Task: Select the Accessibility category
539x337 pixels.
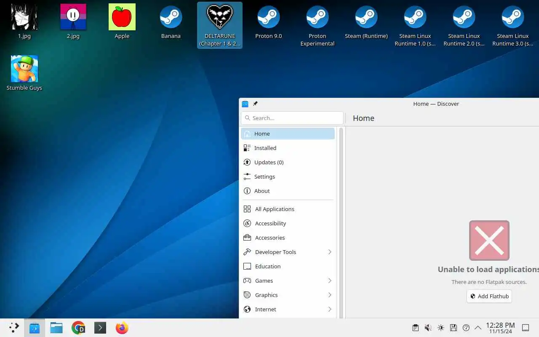Action: (x=288, y=223)
